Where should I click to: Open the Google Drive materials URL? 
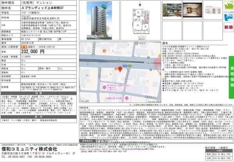click(x=118, y=149)
